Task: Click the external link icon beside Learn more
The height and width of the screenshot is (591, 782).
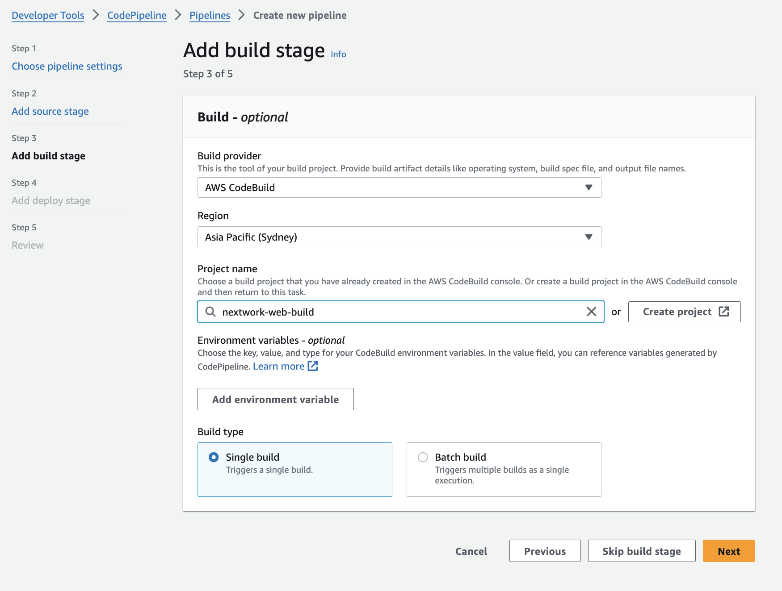Action: coord(313,366)
